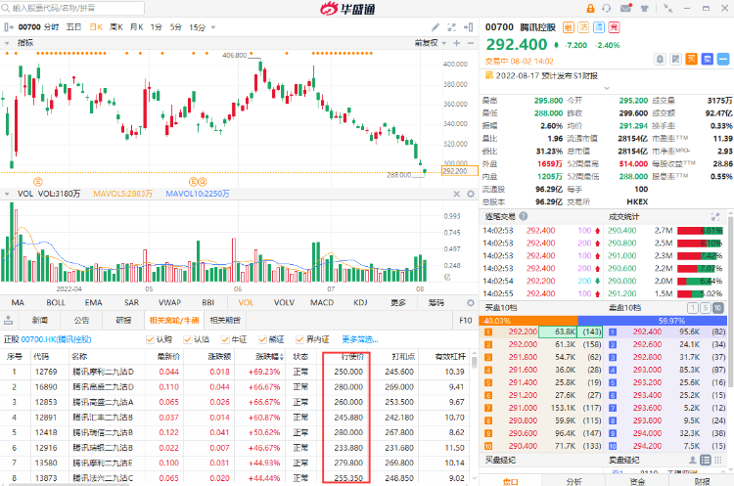Click the buy ratio 40.03% orange bar
The image size is (734, 486).
pyautogui.click(x=528, y=321)
